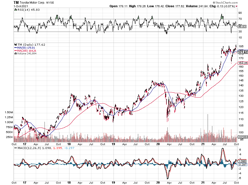The image size is (248, 185).
Task: Click the 30 oversold level on RSI axis
Action: (x=240, y=31)
